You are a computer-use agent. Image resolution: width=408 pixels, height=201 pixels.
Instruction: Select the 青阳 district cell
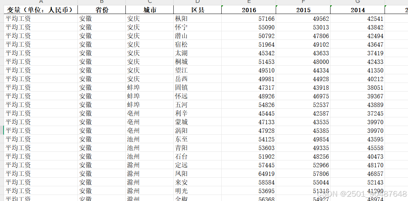pos(198,148)
